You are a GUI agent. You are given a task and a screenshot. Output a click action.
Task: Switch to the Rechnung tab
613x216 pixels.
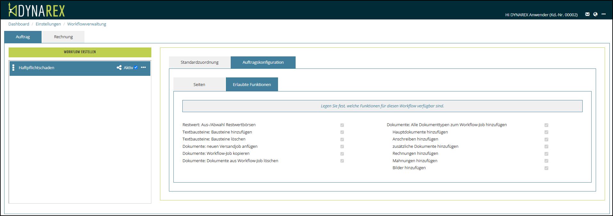tap(63, 37)
